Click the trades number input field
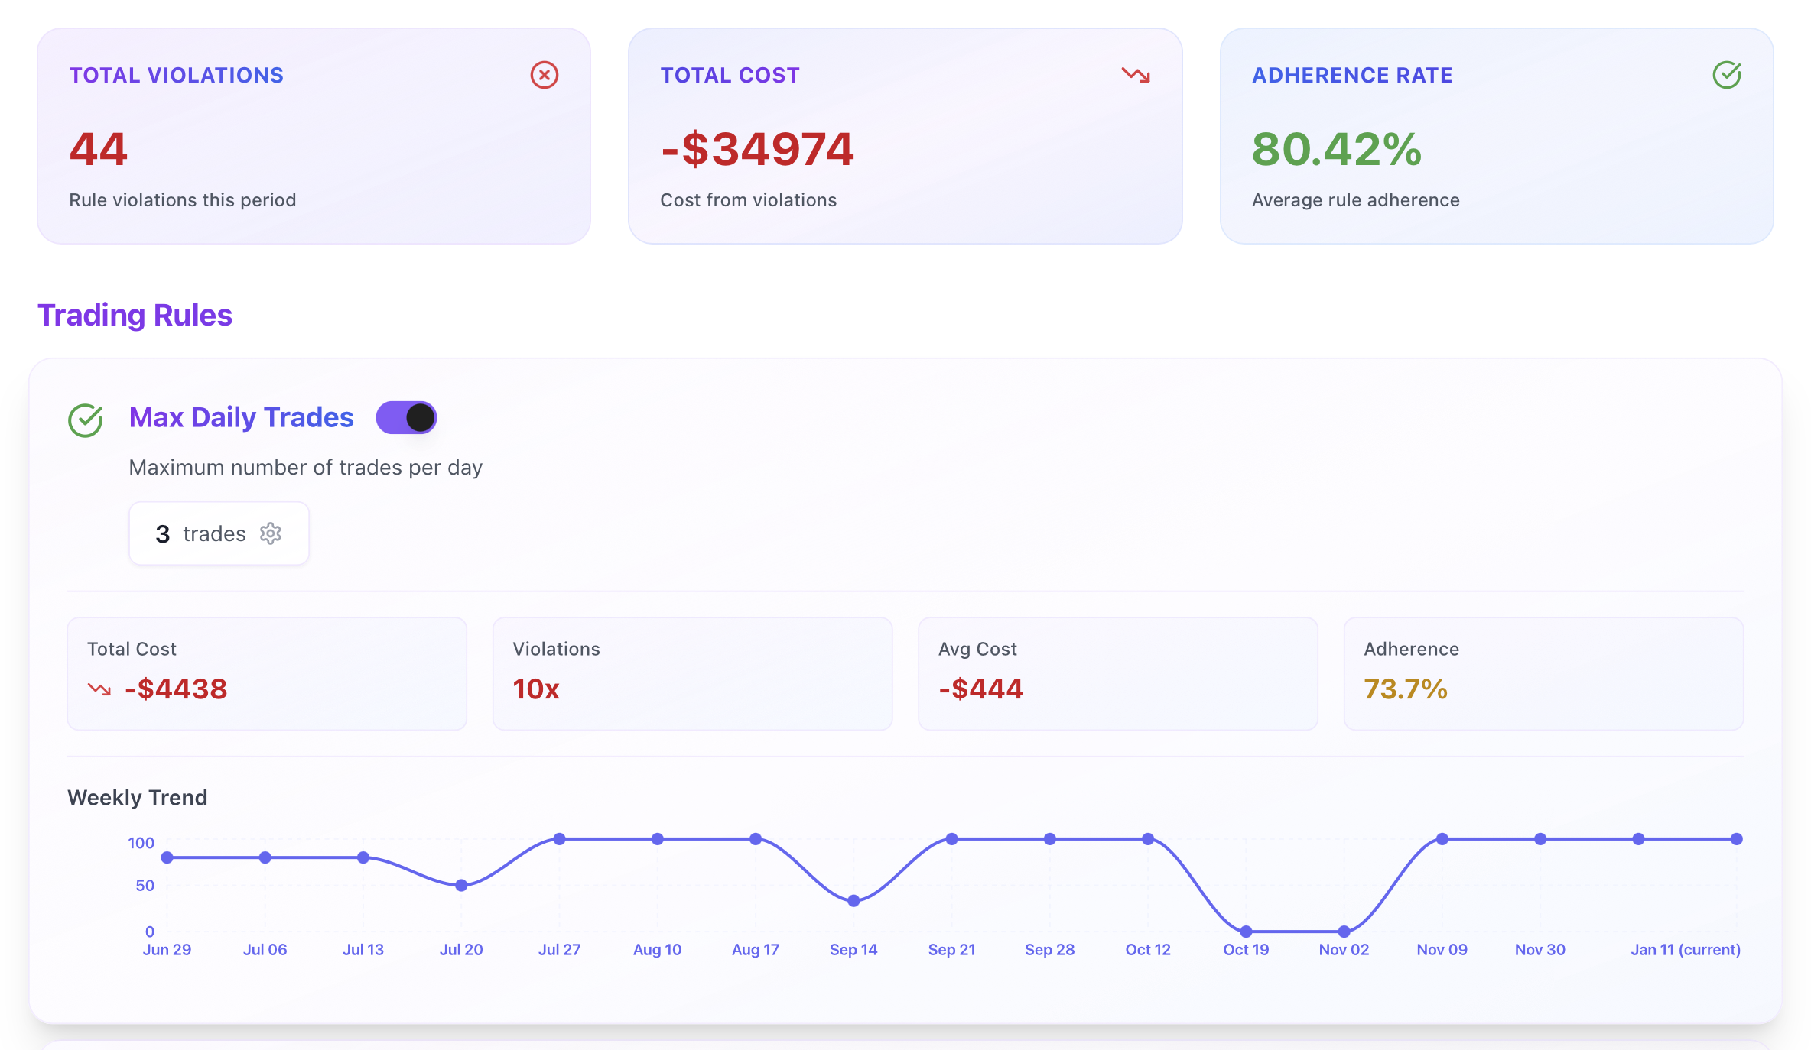Screen dimensions: 1811x1050 coord(162,533)
